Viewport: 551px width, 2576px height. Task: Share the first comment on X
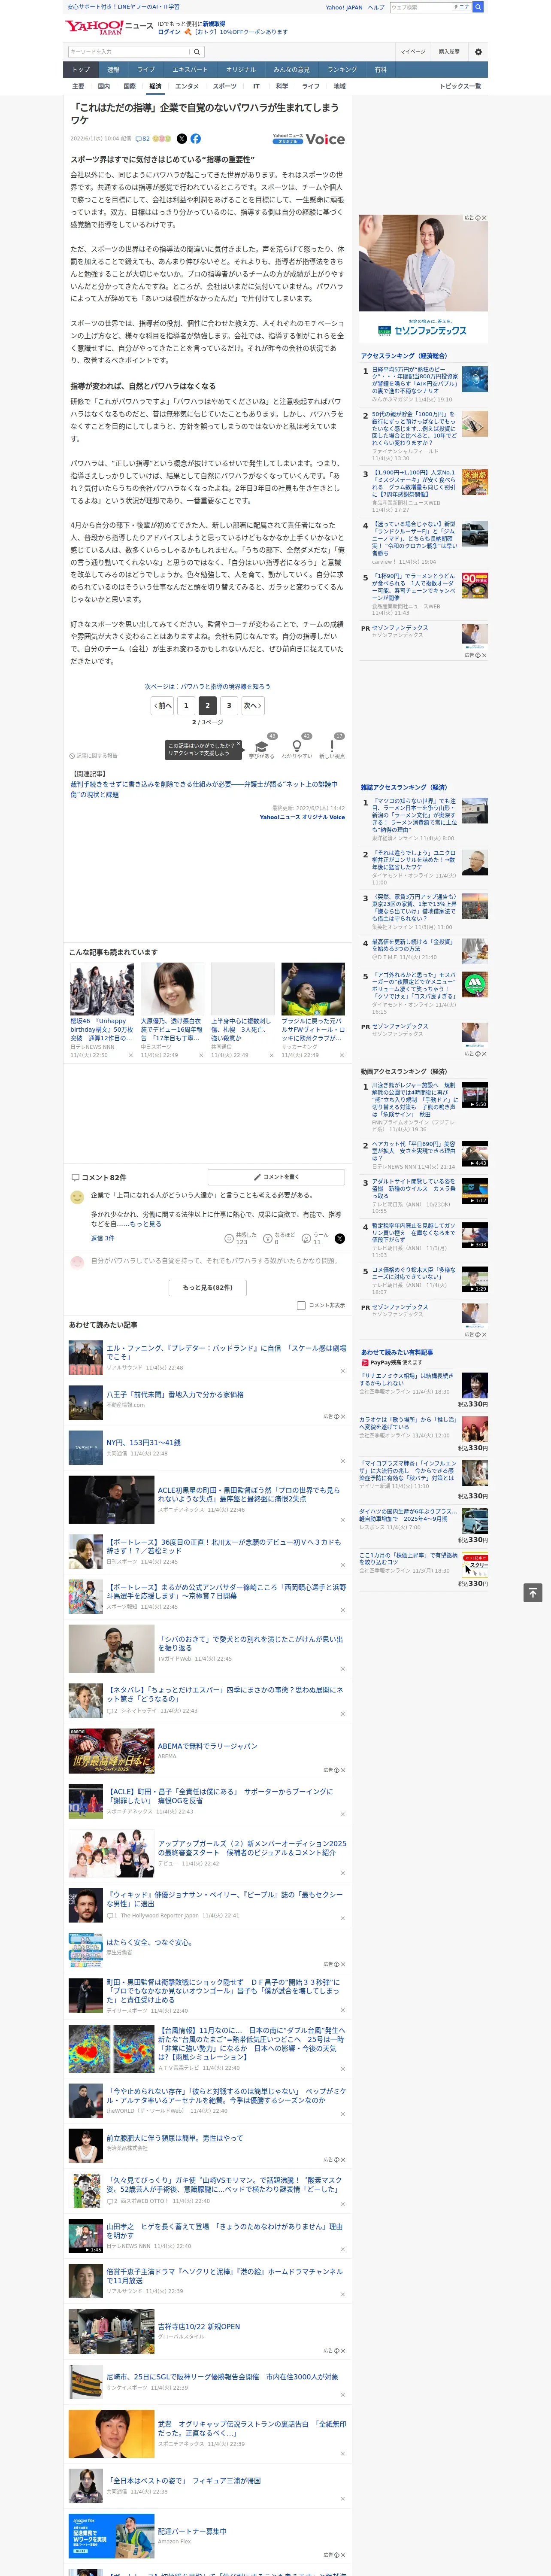click(x=340, y=1238)
